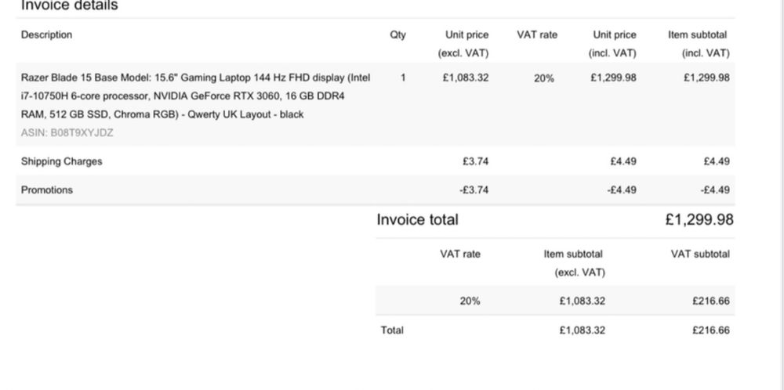This screenshot has width=784, height=390.
Task: Click the Total label in VAT summary
Action: [392, 330]
